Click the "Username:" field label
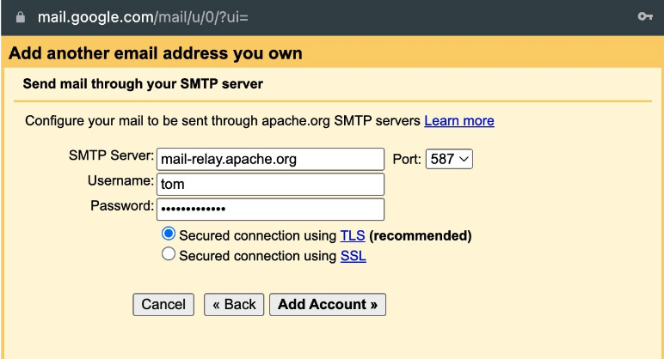The width and height of the screenshot is (664, 359). pos(120,181)
